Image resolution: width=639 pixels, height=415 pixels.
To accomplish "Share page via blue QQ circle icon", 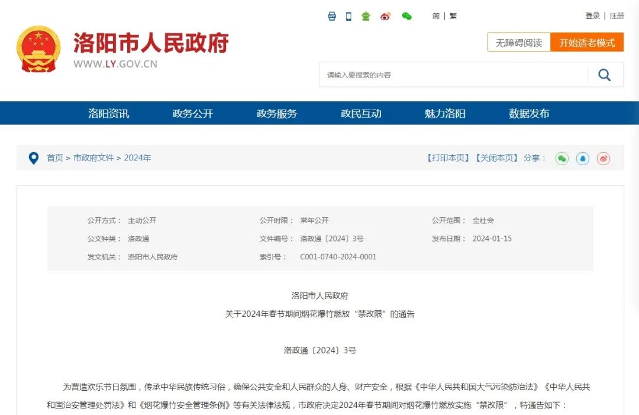I will point(583,159).
